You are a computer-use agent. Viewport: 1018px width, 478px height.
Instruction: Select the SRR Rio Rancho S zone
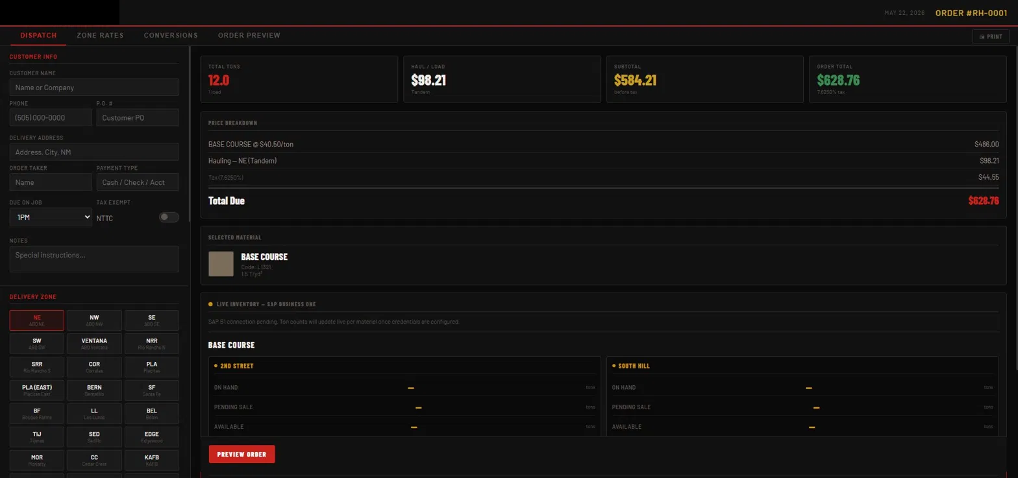coord(37,367)
